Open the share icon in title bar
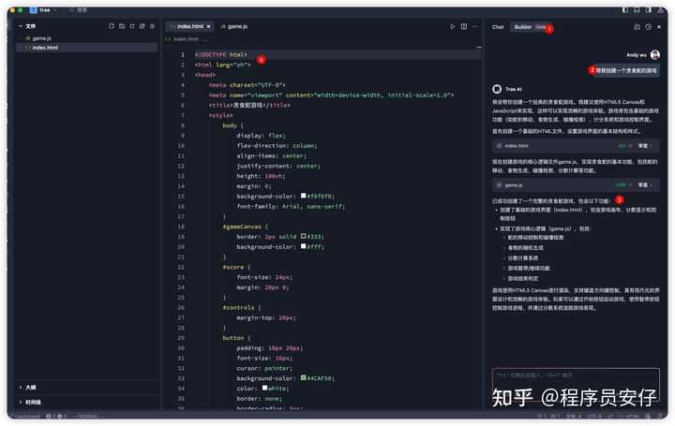The height and width of the screenshot is (426, 675). click(660, 10)
